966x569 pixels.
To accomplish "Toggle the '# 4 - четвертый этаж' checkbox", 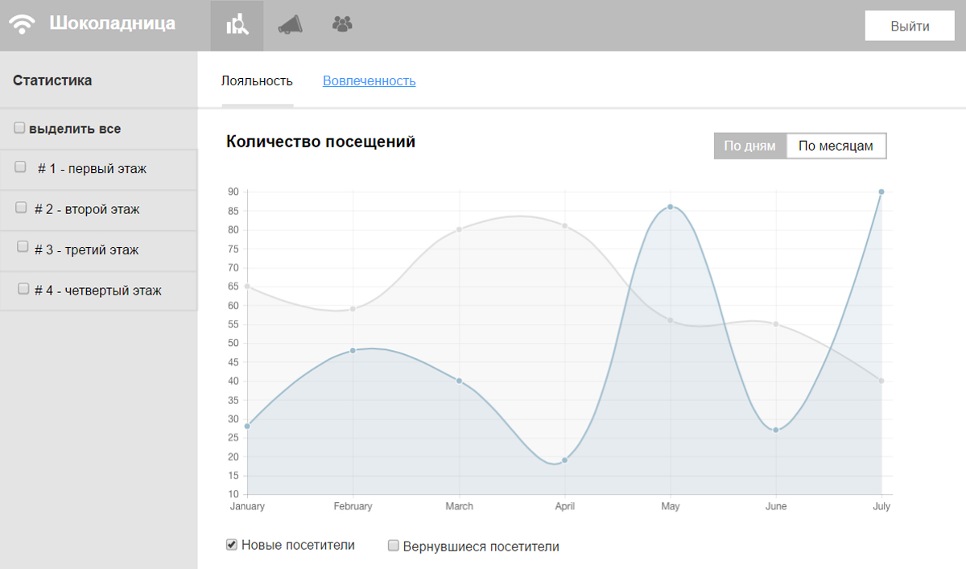I will [x=23, y=288].
